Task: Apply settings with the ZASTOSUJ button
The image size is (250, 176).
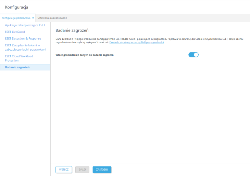Action: click(102, 169)
